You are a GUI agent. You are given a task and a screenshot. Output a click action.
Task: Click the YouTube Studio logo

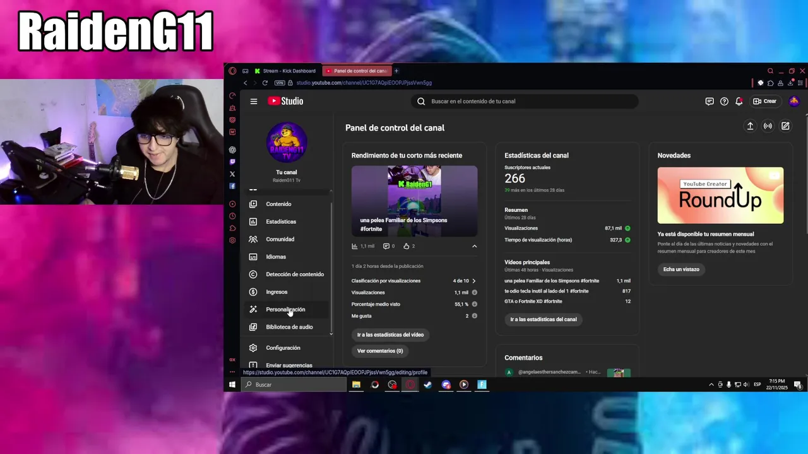tap(285, 101)
